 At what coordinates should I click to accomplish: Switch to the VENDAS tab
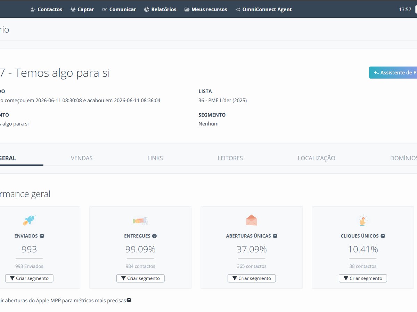(82, 158)
